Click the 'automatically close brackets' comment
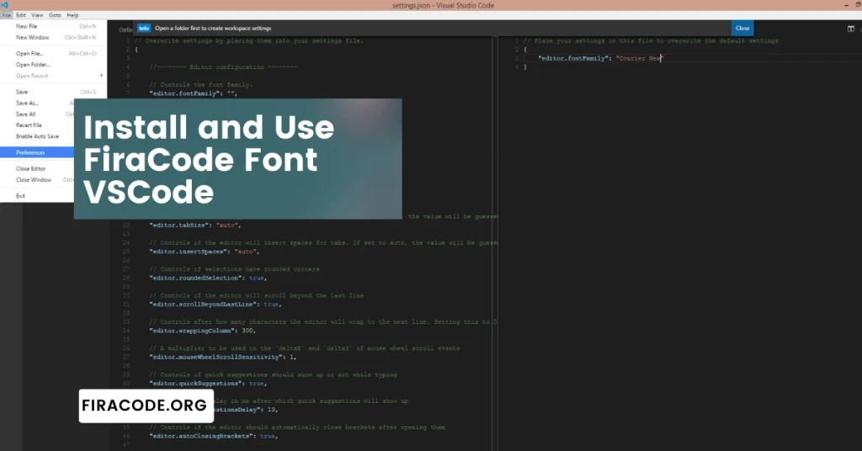Screen dimensions: 862x451 tap(297, 427)
